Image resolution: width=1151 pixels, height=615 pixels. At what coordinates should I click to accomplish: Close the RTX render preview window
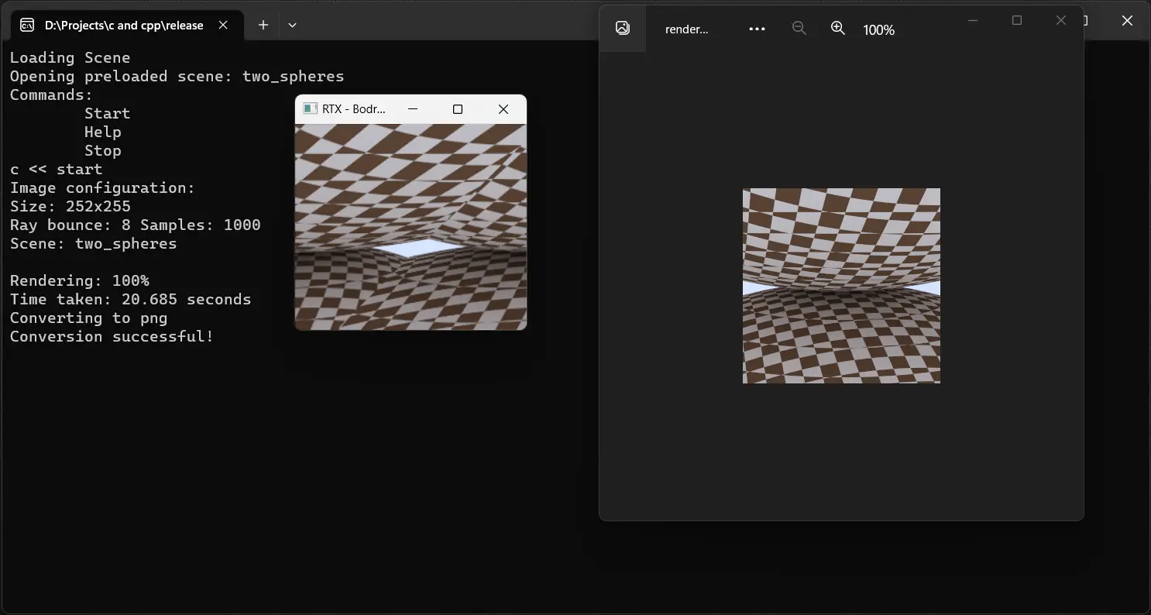click(x=503, y=109)
